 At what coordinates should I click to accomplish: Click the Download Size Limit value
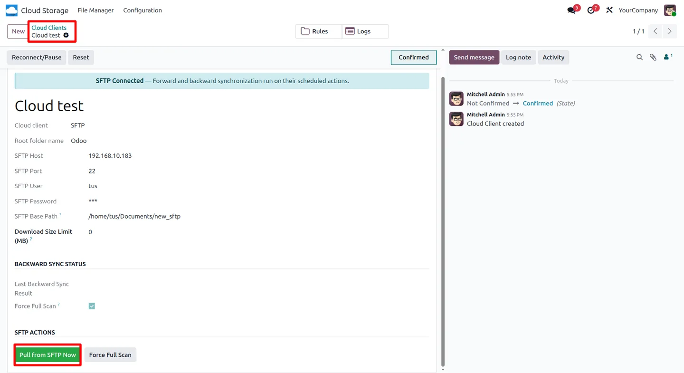click(x=90, y=232)
